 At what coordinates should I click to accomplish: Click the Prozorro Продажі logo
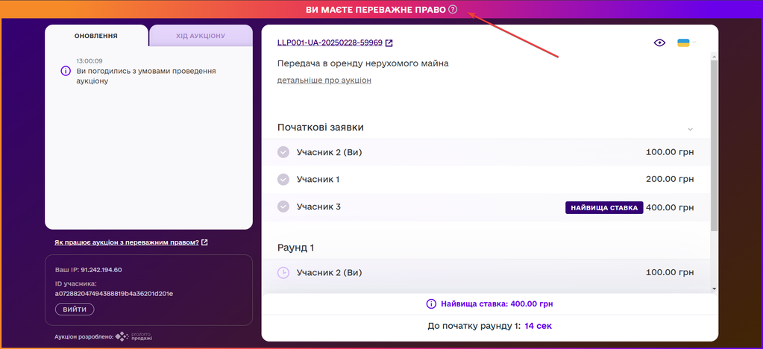point(134,336)
